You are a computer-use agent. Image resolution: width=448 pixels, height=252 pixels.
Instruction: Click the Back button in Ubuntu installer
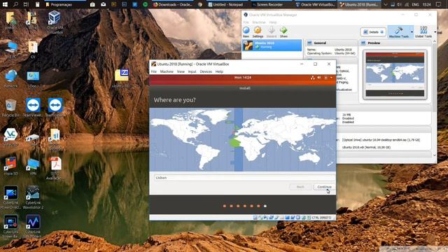tap(300, 187)
